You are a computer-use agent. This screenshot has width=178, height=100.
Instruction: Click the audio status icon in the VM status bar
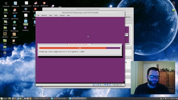coord(98,85)
